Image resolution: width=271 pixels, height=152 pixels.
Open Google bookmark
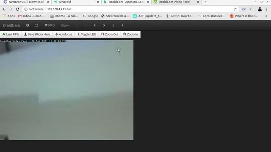[90, 16]
